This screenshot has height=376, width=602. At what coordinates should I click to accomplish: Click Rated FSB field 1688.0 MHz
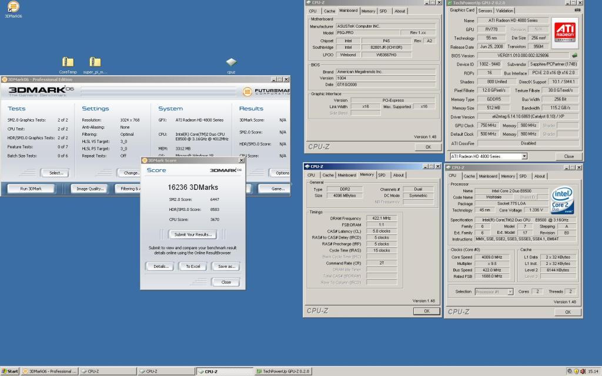(x=492, y=276)
